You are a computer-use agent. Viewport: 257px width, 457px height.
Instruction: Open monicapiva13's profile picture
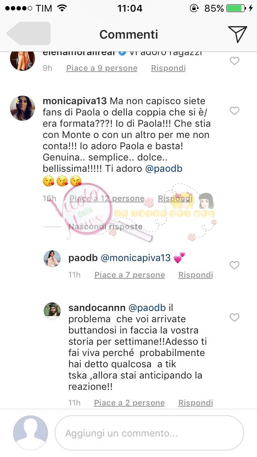click(22, 108)
